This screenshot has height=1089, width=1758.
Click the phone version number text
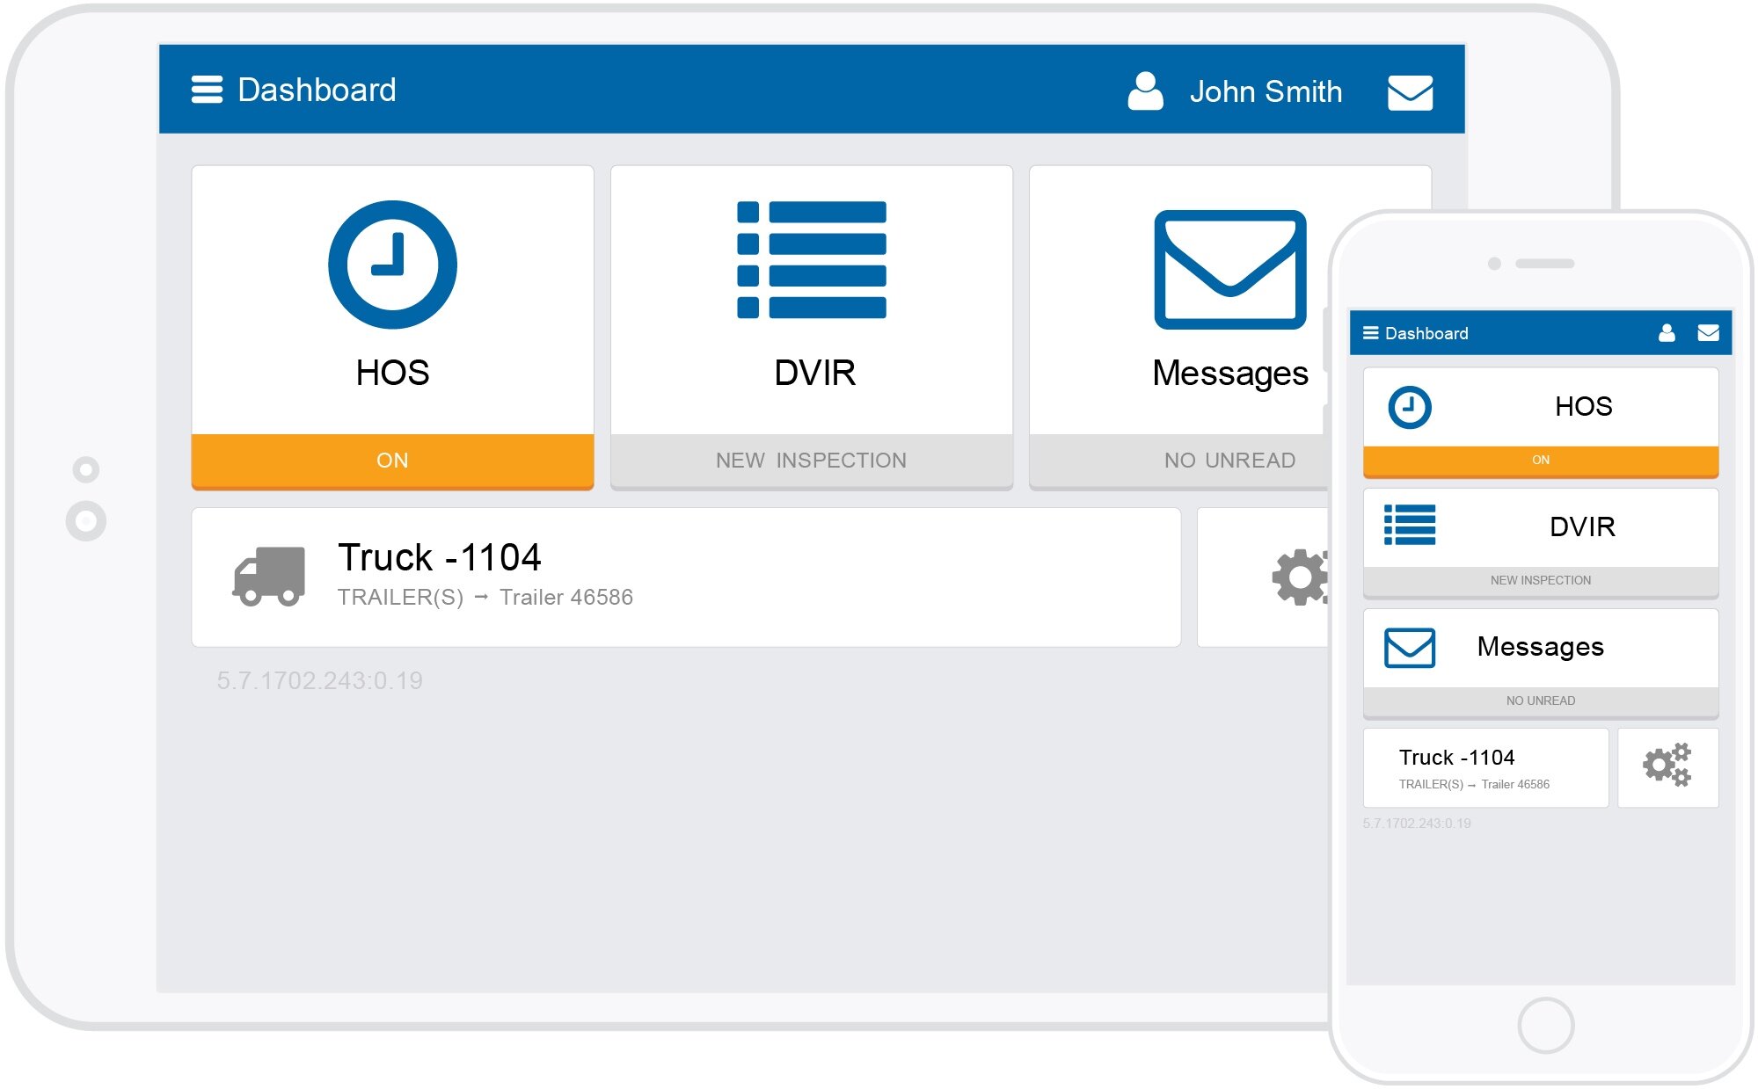pos(1416,824)
